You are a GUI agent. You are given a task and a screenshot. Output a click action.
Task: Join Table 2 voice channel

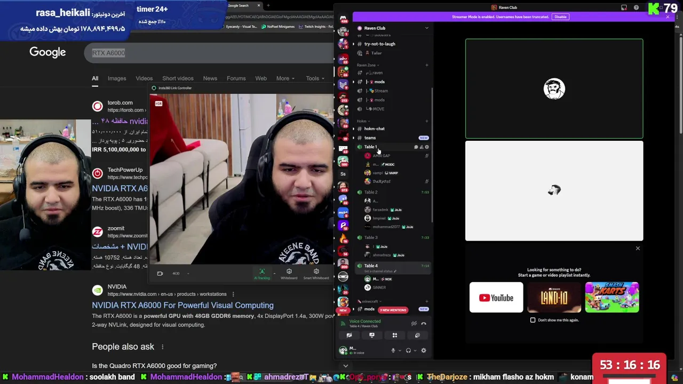tap(393, 192)
